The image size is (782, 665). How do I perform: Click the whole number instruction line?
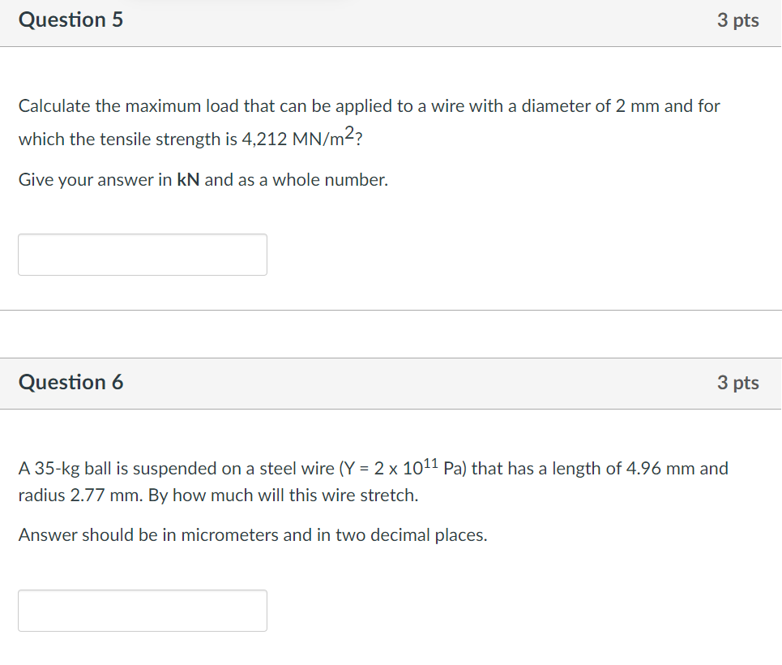pyautogui.click(x=203, y=179)
